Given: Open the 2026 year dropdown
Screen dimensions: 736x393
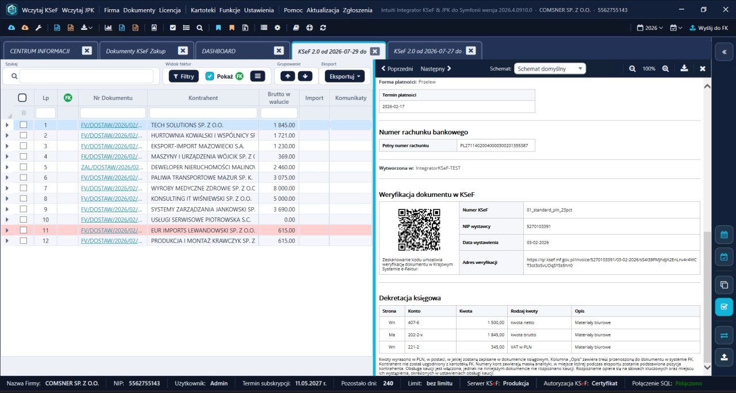Looking at the screenshot, I should 650,28.
